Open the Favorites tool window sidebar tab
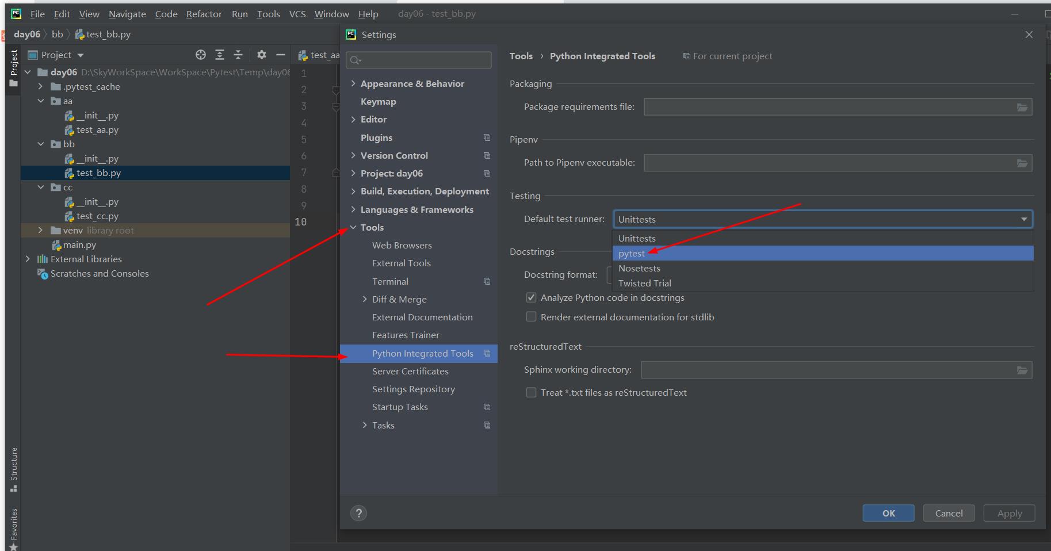Screen dimensions: 1051x551 pyautogui.click(x=14, y=529)
